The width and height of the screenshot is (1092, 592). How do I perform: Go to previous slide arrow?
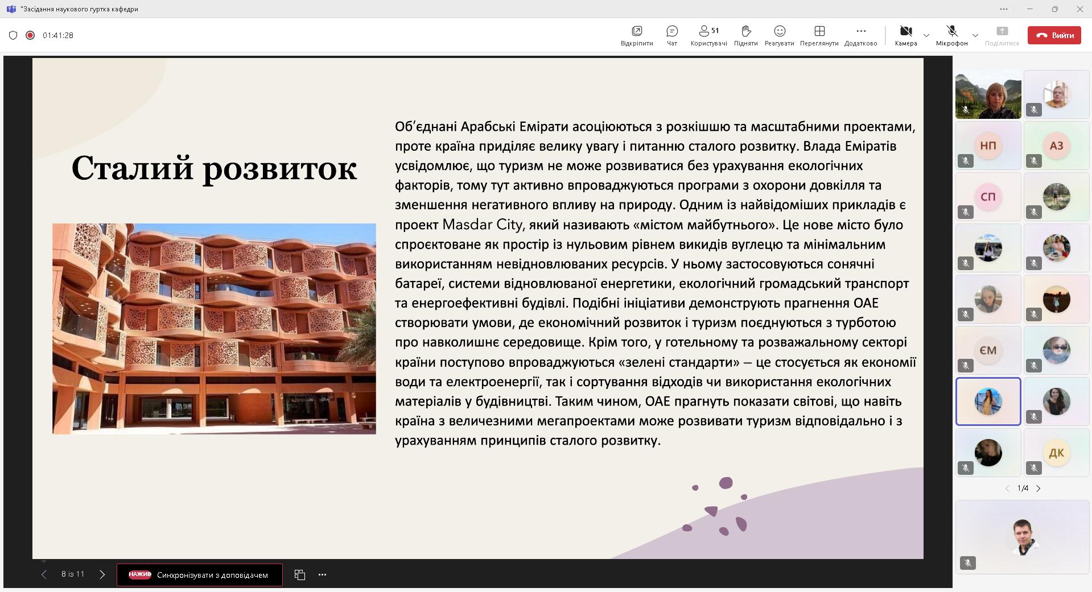point(44,574)
